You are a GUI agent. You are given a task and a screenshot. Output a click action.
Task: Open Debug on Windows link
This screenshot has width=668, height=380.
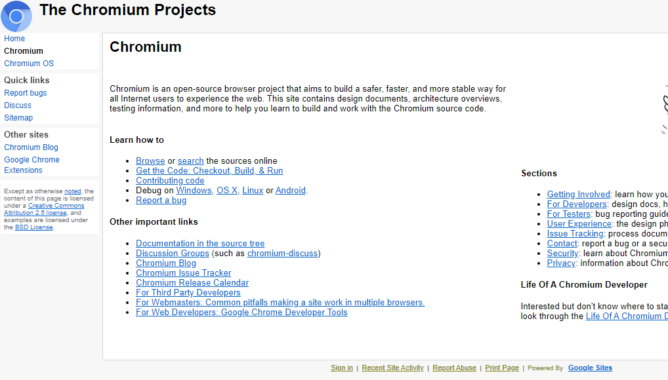point(194,190)
